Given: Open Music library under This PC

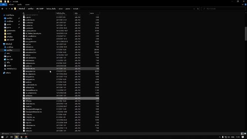Looking at the screenshot, I should tap(7, 53).
